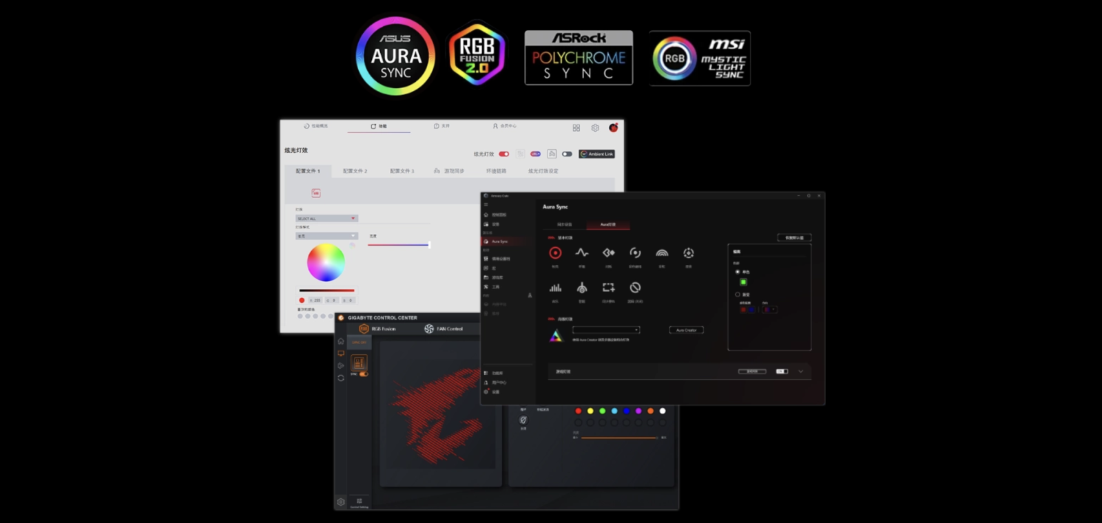Pick a hue on the color wheel
Image resolution: width=1102 pixels, height=523 pixels.
click(x=326, y=262)
